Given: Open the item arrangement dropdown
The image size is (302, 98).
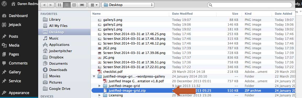Looking at the screenshot, I should tap(94, 5).
